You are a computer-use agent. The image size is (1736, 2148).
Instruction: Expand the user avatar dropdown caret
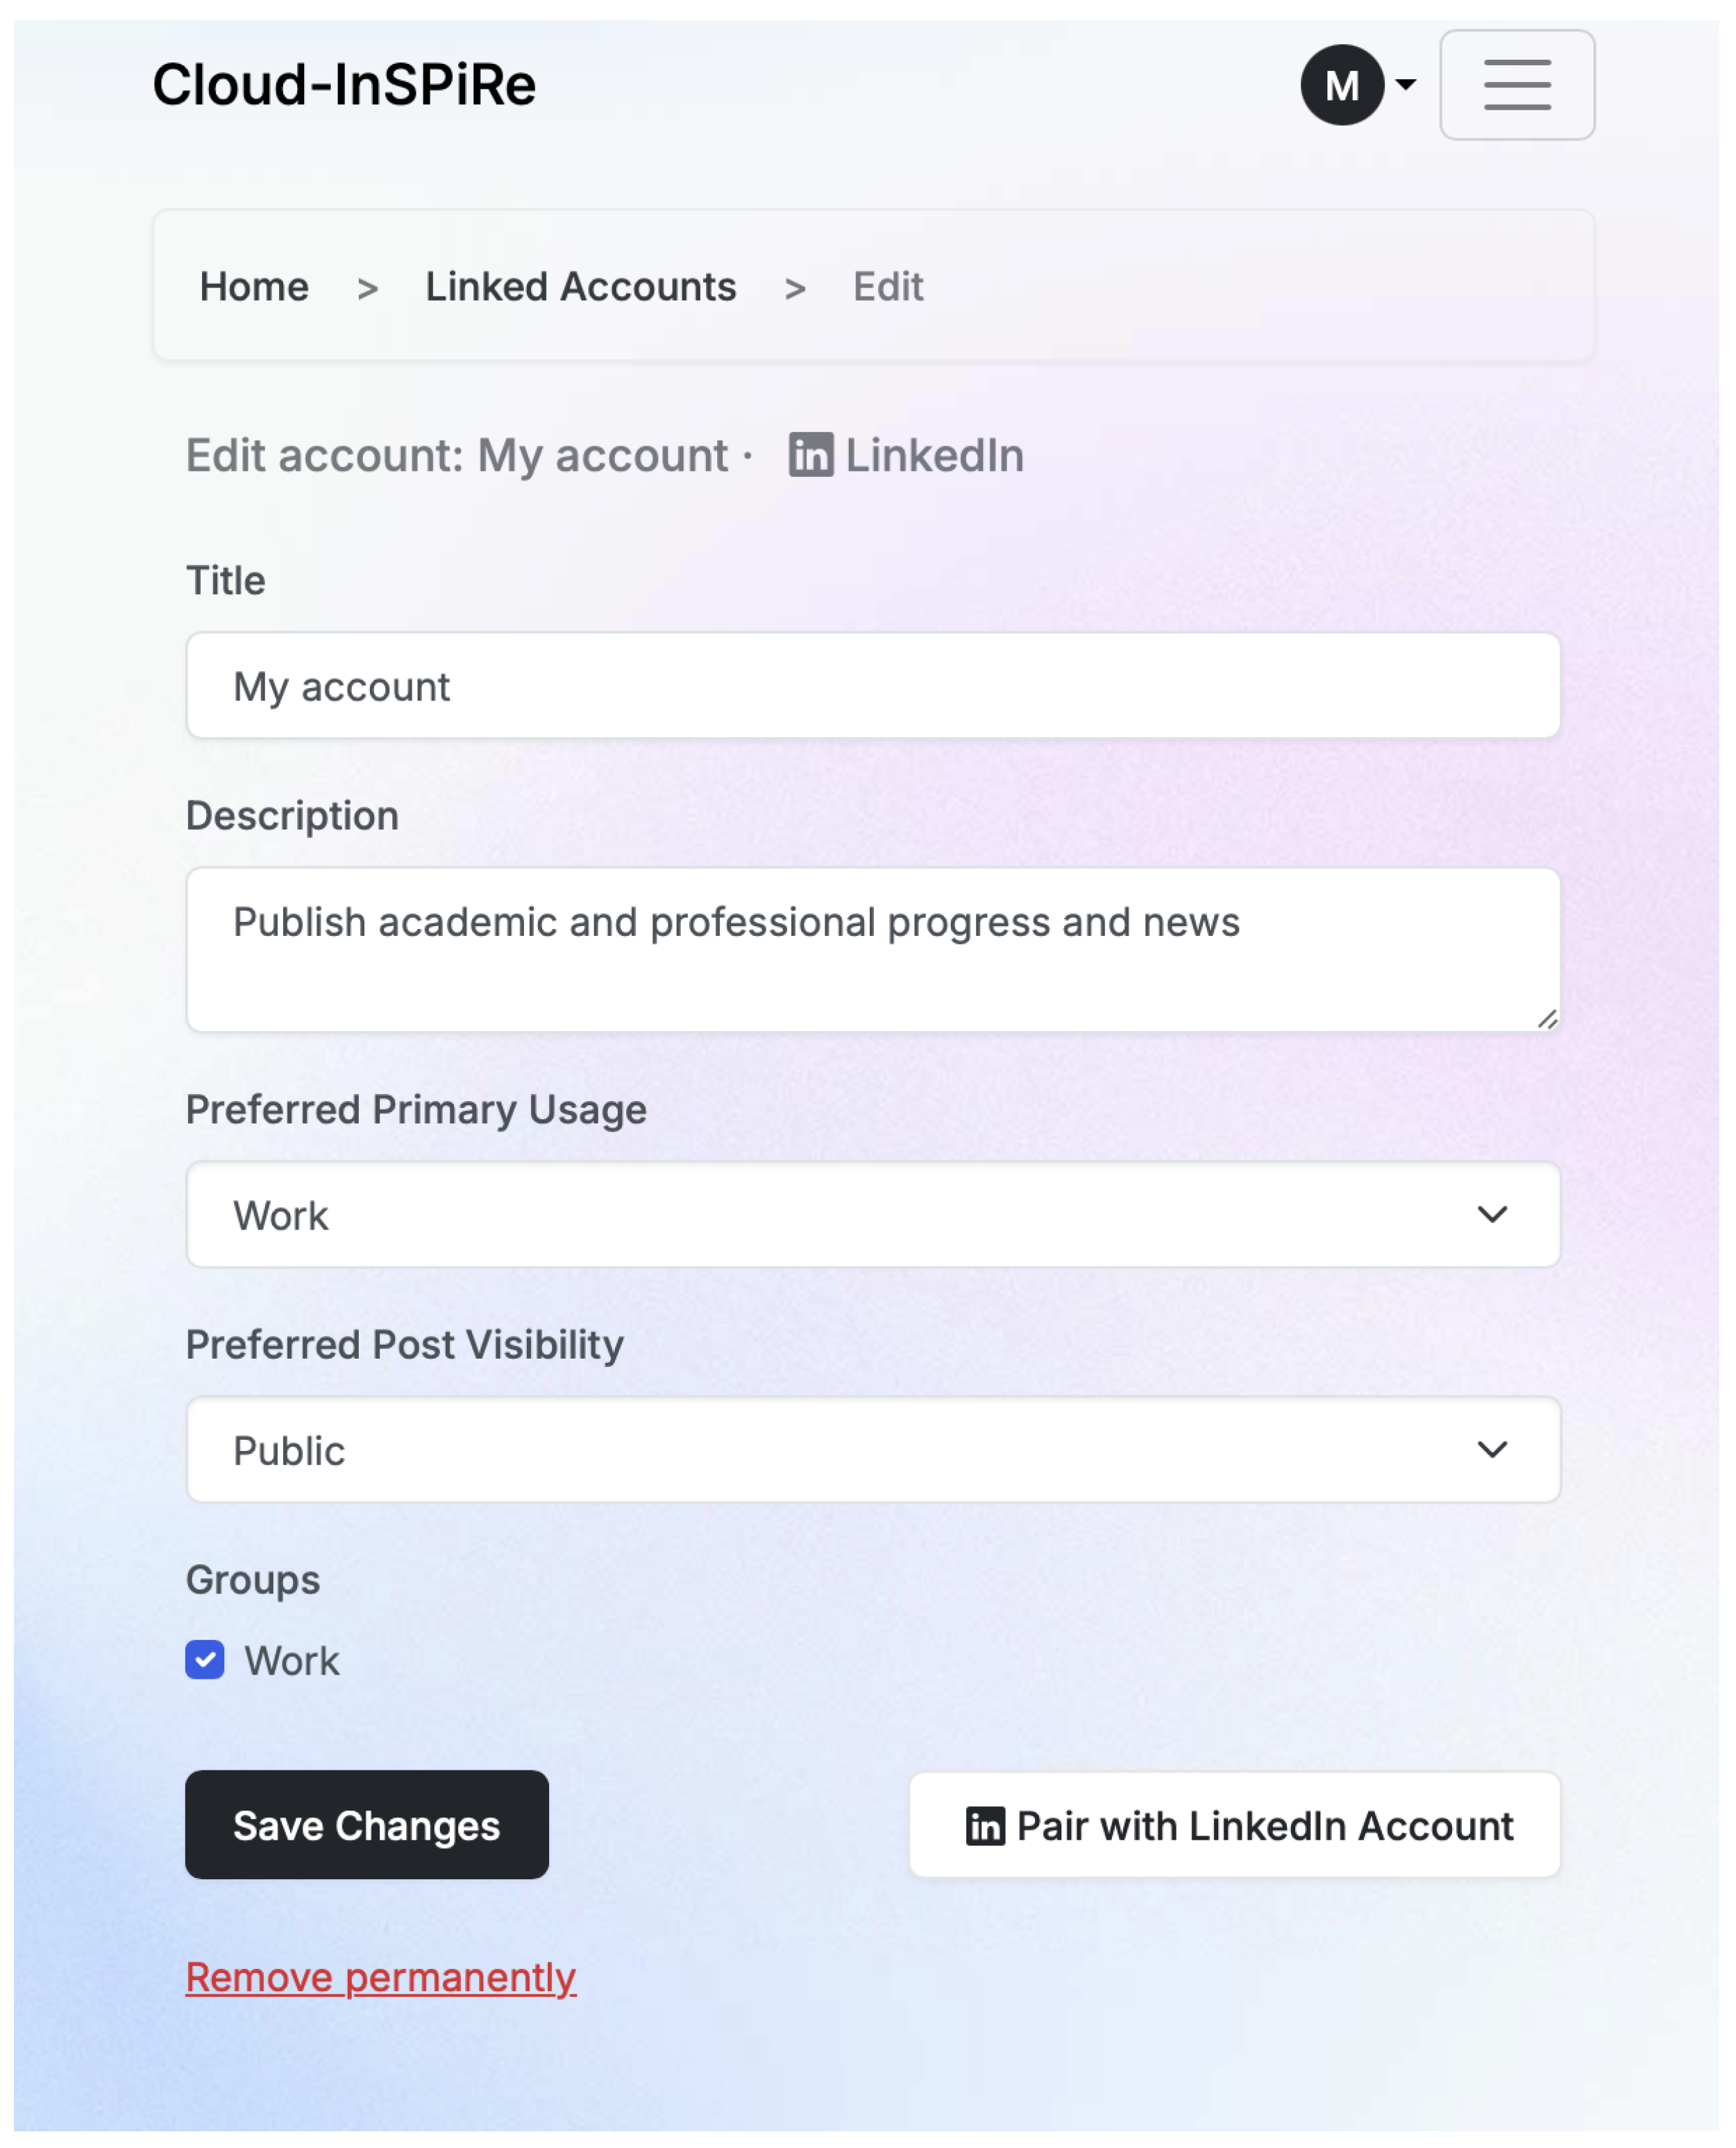click(1406, 85)
